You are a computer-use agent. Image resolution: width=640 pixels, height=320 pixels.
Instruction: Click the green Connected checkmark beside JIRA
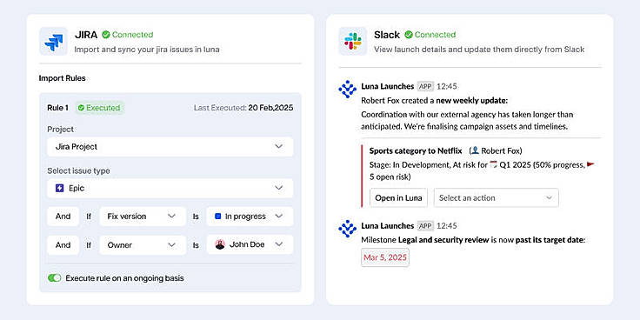point(106,35)
